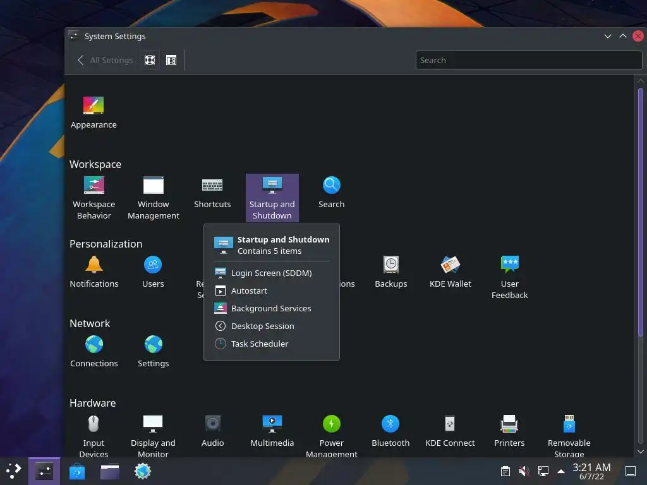Open User Feedback settings
This screenshot has width=647, height=485.
pyautogui.click(x=510, y=278)
